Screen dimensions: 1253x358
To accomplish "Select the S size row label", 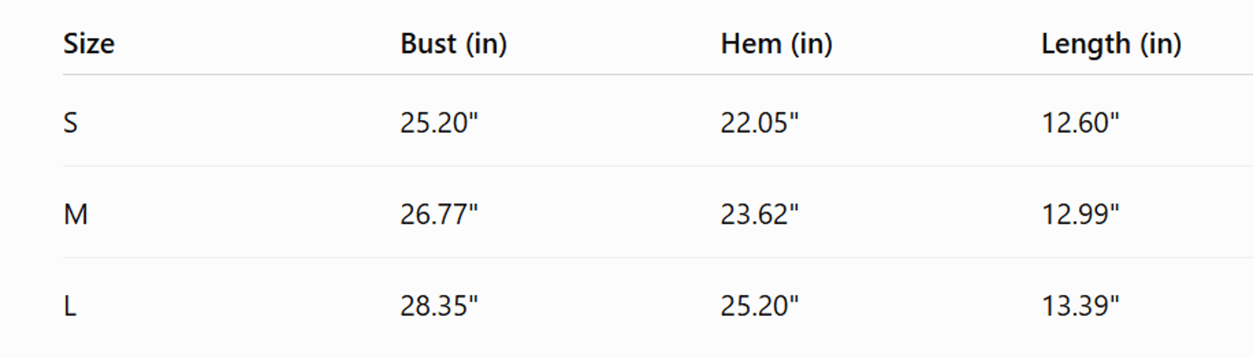I will (x=70, y=122).
